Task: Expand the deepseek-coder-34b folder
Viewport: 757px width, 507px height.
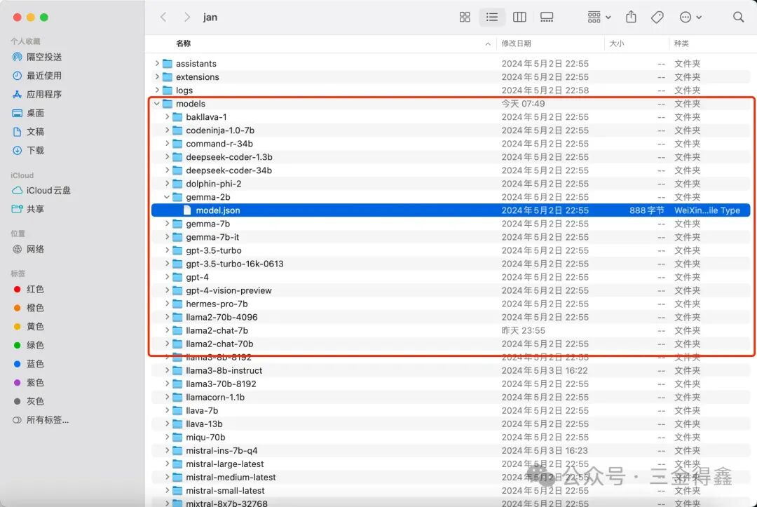Action: [167, 170]
